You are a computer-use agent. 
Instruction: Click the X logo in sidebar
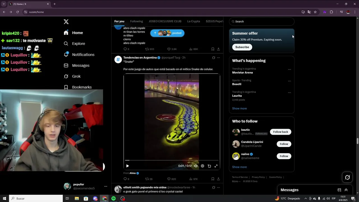66,22
